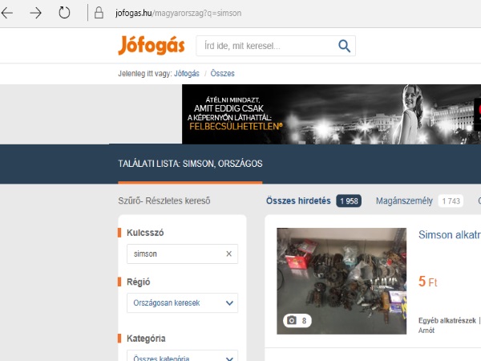
Task: Reload the page with the refresh icon
Action: [64, 13]
